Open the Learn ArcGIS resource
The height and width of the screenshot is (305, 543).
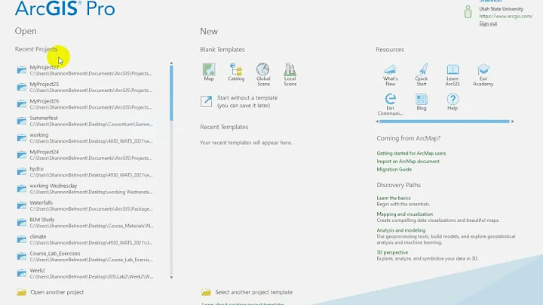[452, 75]
